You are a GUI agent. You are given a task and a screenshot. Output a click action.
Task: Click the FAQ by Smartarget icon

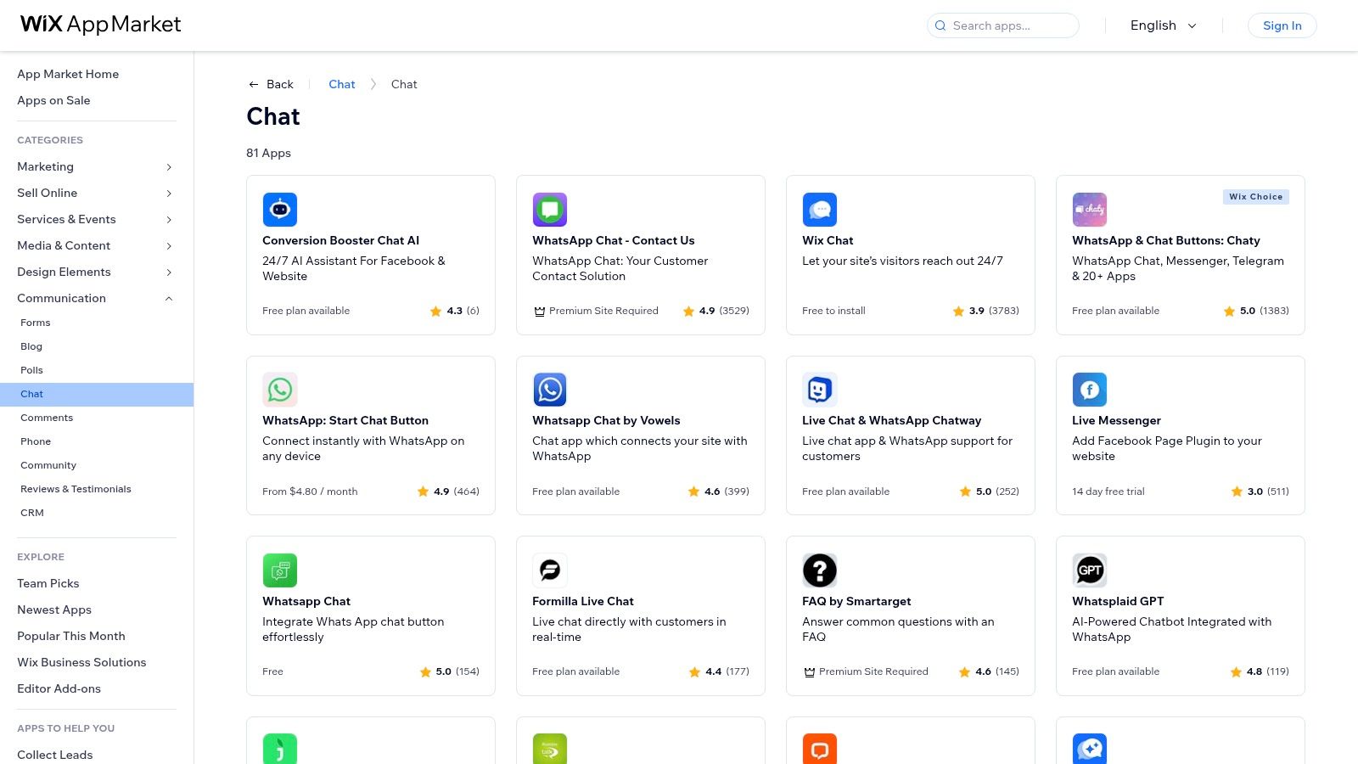(x=820, y=570)
